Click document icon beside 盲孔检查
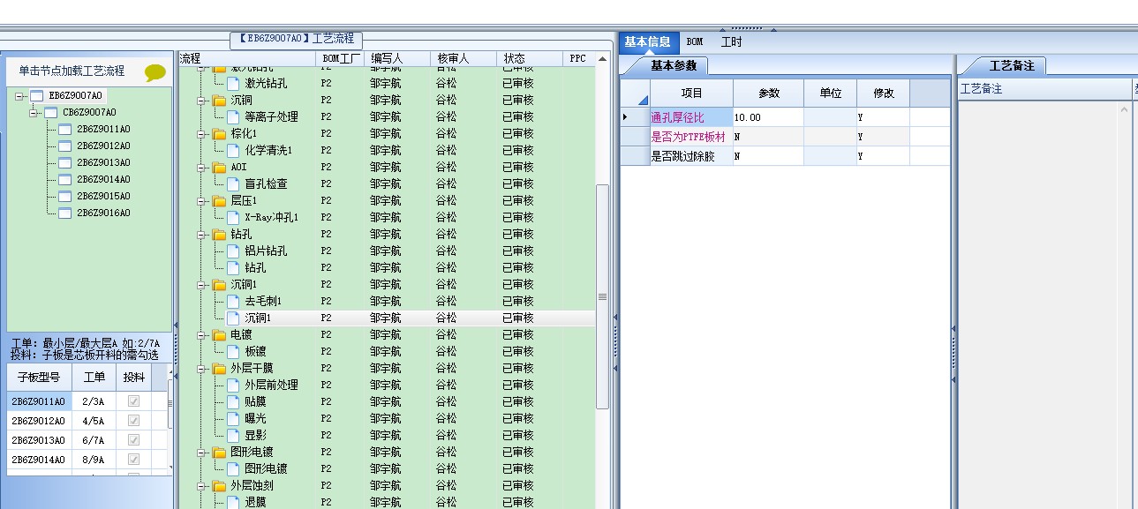 (x=233, y=183)
